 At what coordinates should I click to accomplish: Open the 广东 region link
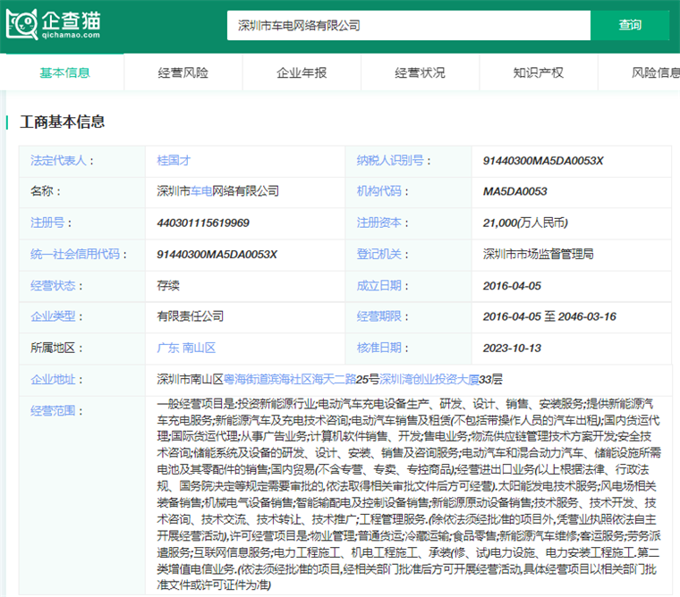pyautogui.click(x=167, y=348)
